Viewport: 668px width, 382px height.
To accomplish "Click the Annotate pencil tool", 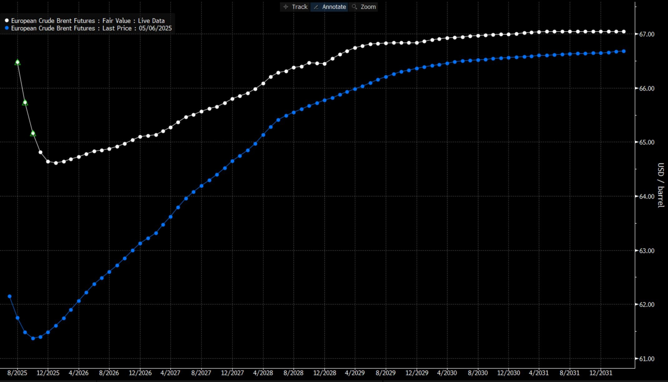I will pyautogui.click(x=329, y=7).
